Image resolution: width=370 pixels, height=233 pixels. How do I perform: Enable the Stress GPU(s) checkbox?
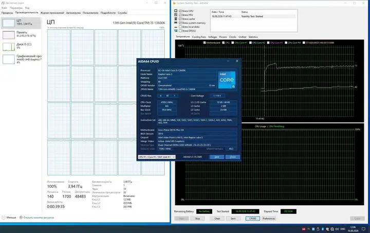tap(180, 31)
